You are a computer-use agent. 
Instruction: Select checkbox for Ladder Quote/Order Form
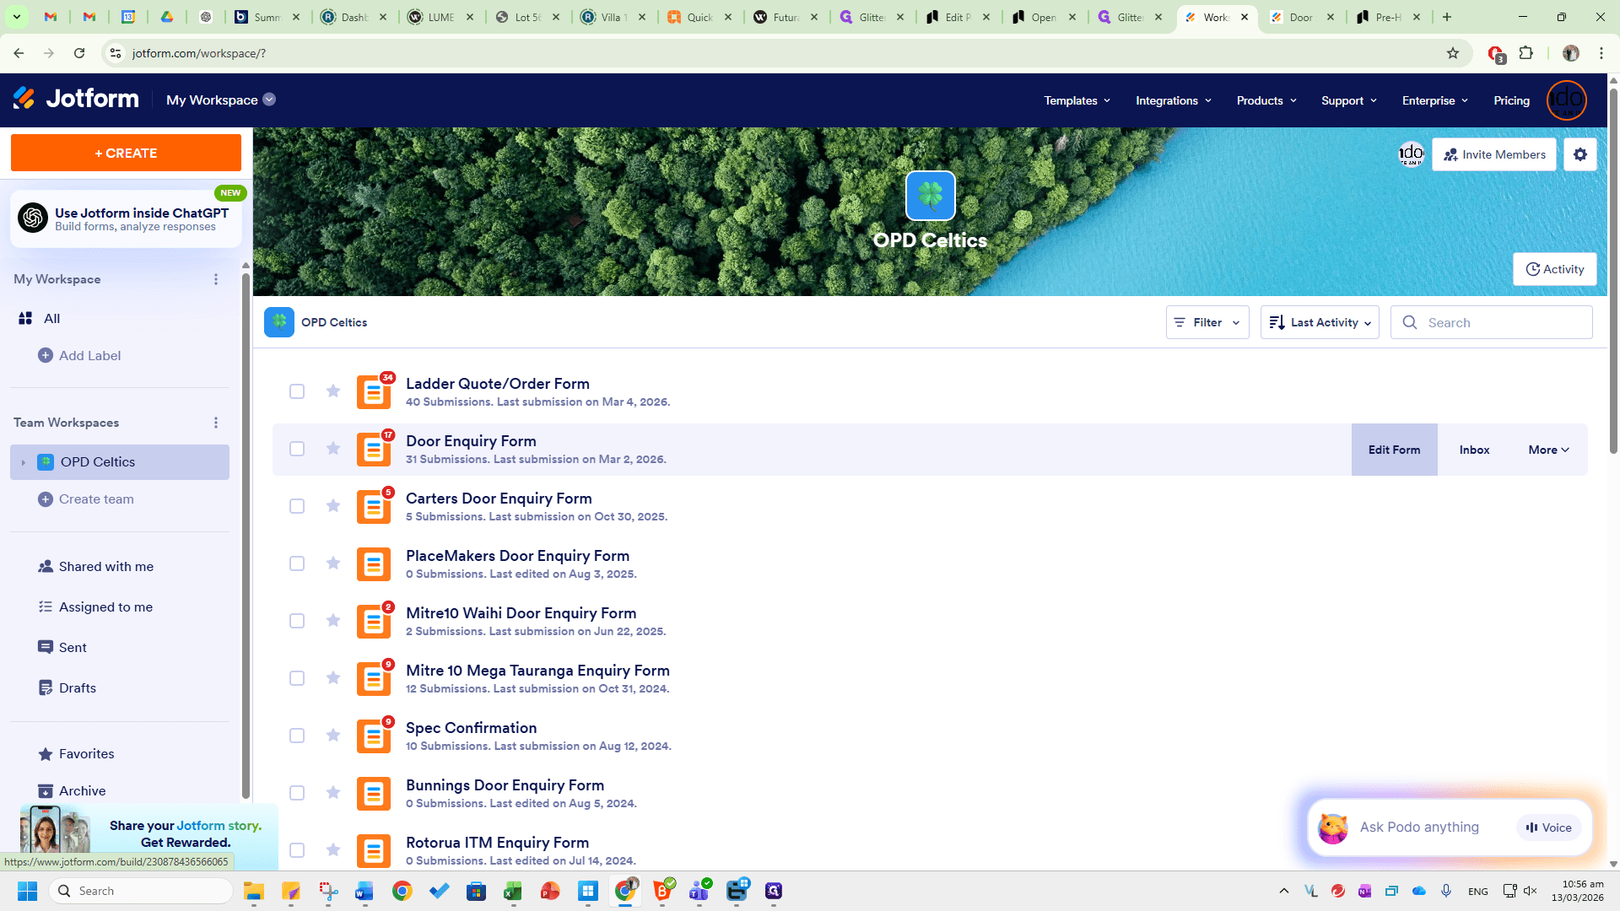pos(297,391)
